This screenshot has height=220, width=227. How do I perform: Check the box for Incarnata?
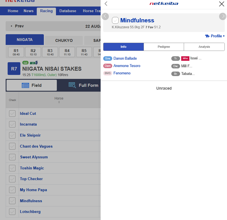point(12,124)
